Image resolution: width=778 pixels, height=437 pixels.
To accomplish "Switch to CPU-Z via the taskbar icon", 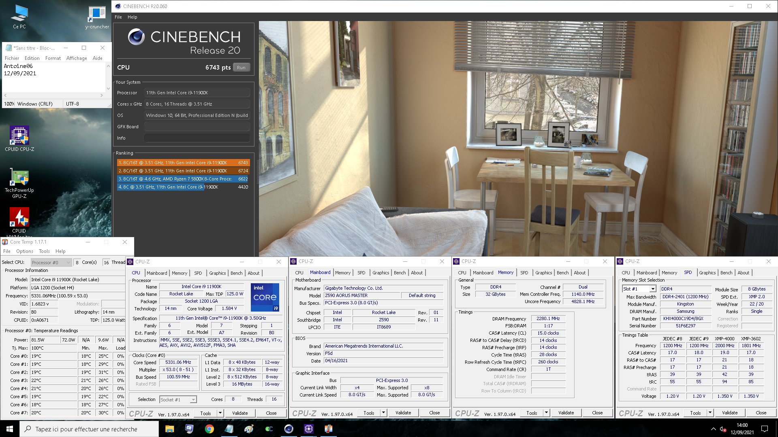I will point(308,429).
